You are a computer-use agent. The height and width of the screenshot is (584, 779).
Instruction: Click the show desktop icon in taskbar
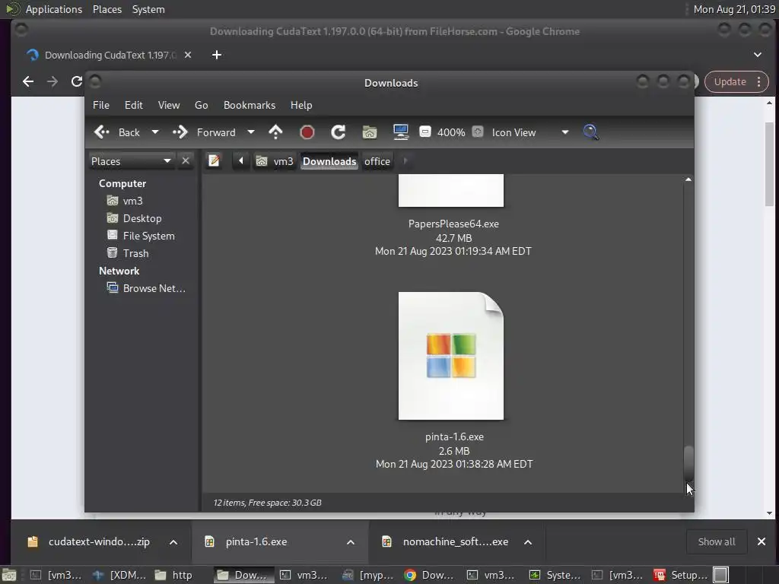tap(9, 575)
